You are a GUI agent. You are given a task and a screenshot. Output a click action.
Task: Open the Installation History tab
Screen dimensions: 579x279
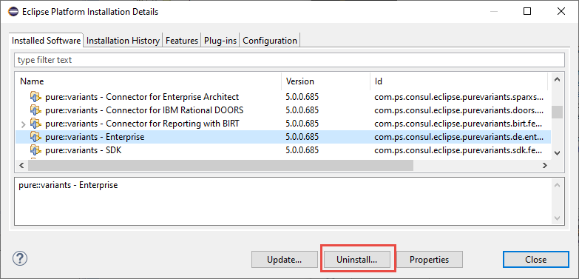(123, 41)
